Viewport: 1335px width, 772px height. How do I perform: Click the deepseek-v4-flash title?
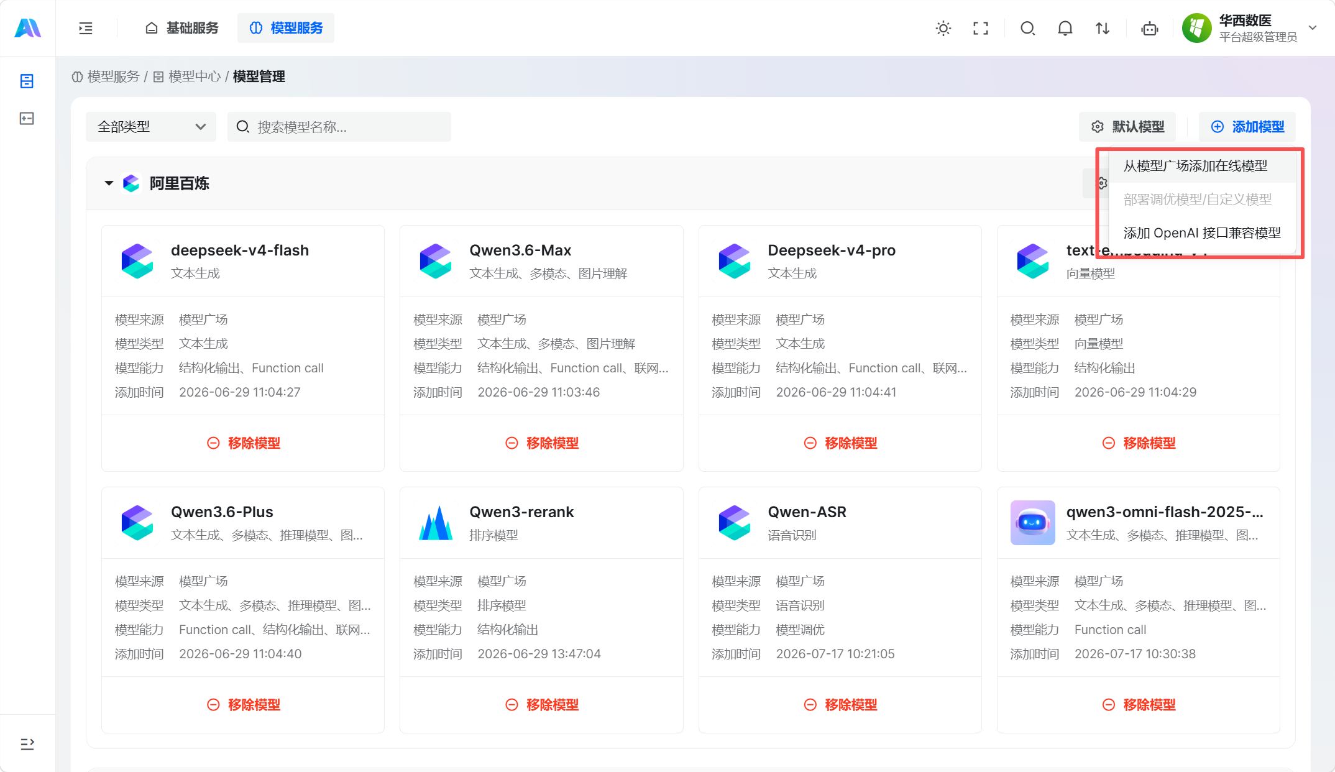tap(240, 250)
